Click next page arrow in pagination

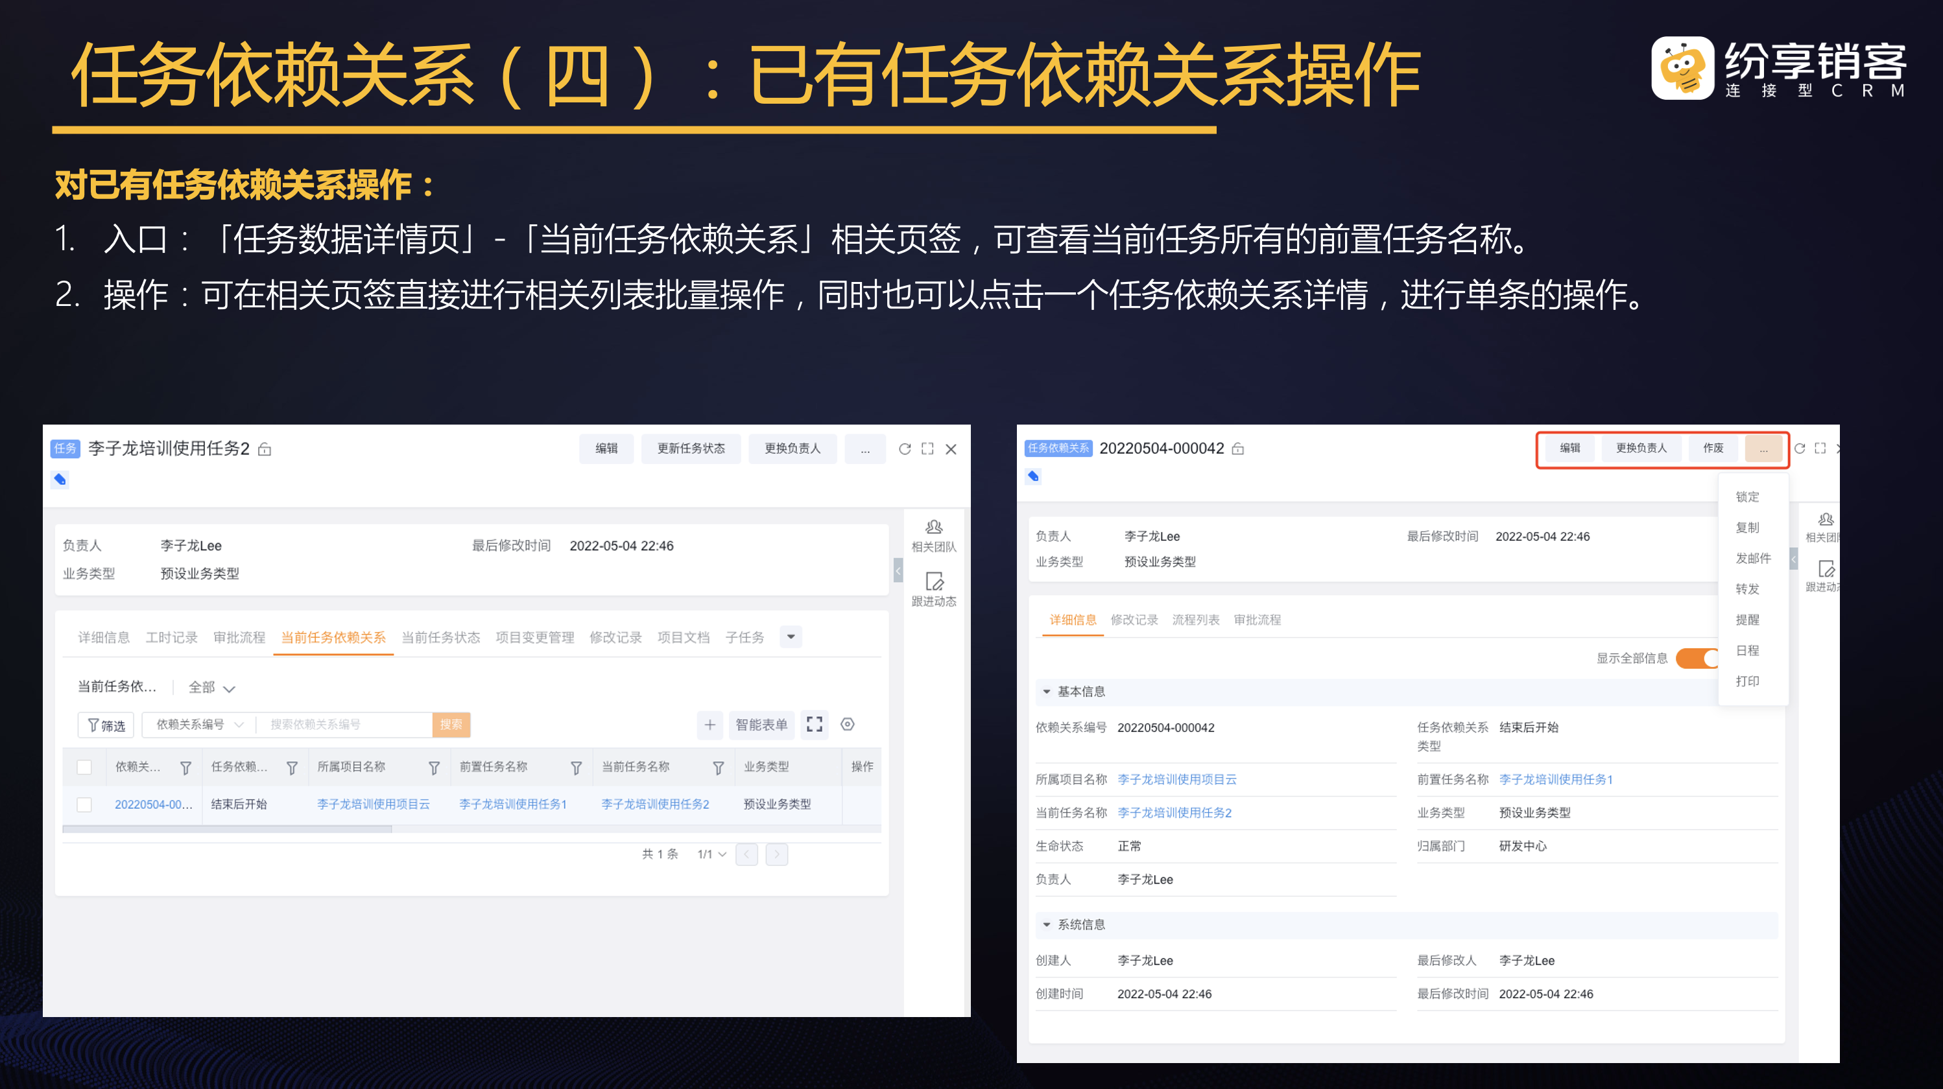click(x=777, y=854)
